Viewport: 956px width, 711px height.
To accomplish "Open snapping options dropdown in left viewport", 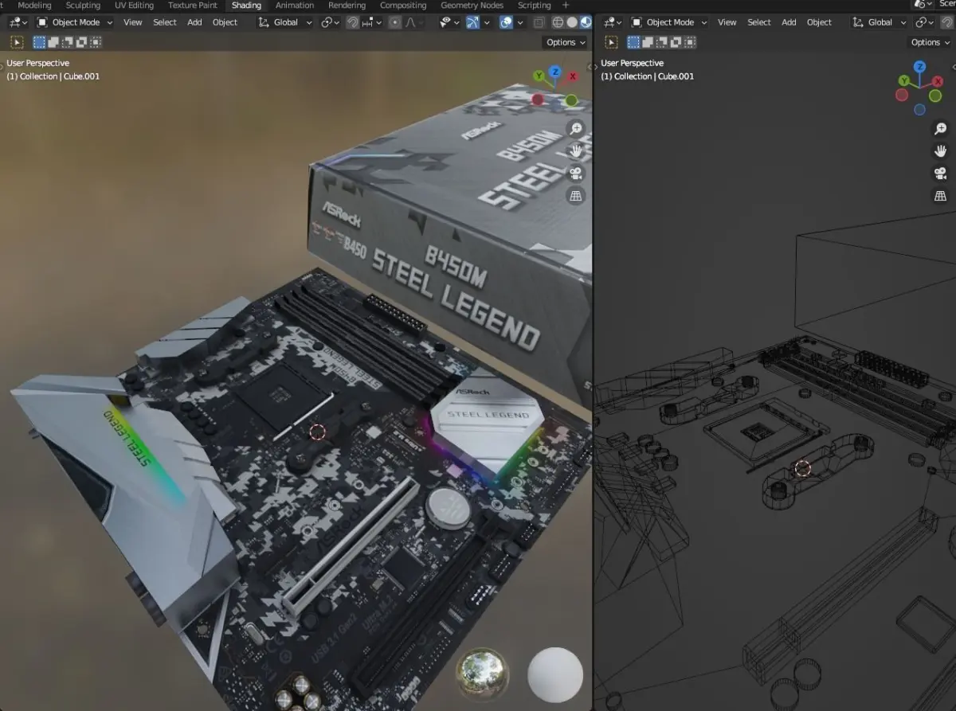I will 371,22.
